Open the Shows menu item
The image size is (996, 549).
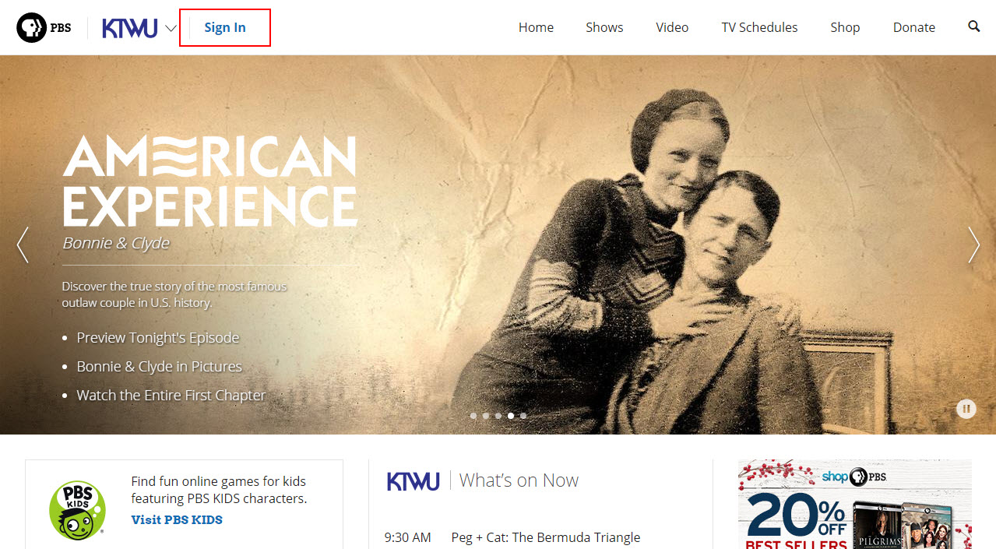coord(604,27)
